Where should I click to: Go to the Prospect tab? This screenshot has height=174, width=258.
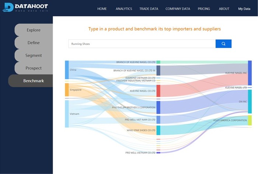click(x=34, y=68)
